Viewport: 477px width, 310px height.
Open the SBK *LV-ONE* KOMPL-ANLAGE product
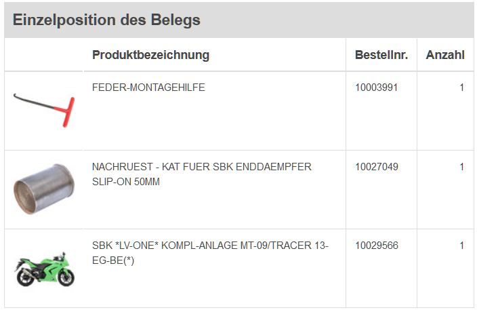point(210,246)
